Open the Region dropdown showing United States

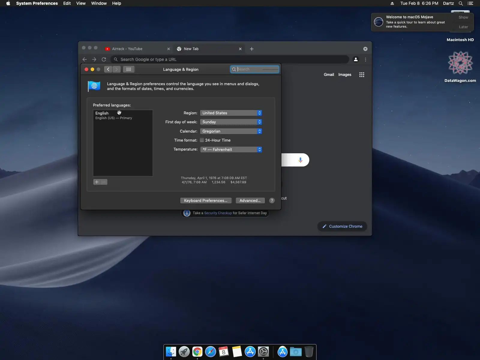231,113
